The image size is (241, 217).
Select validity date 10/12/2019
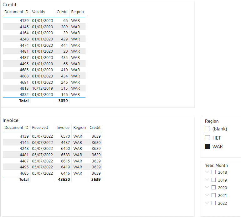[43, 88]
